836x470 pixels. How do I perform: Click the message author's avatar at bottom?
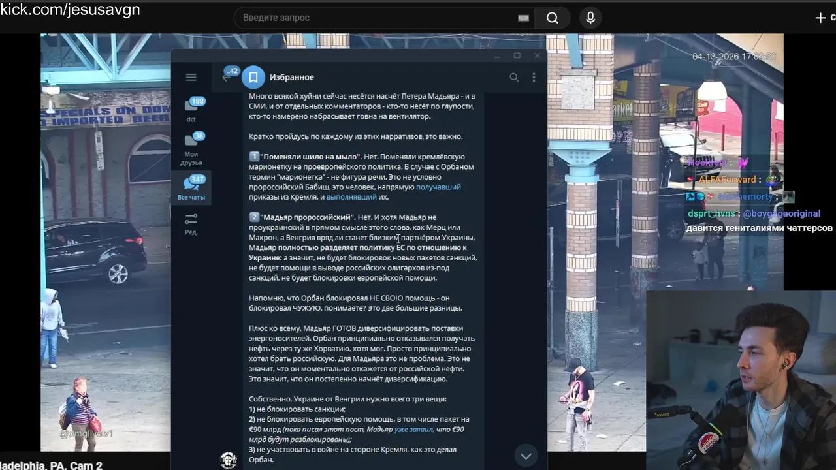pyautogui.click(x=228, y=460)
